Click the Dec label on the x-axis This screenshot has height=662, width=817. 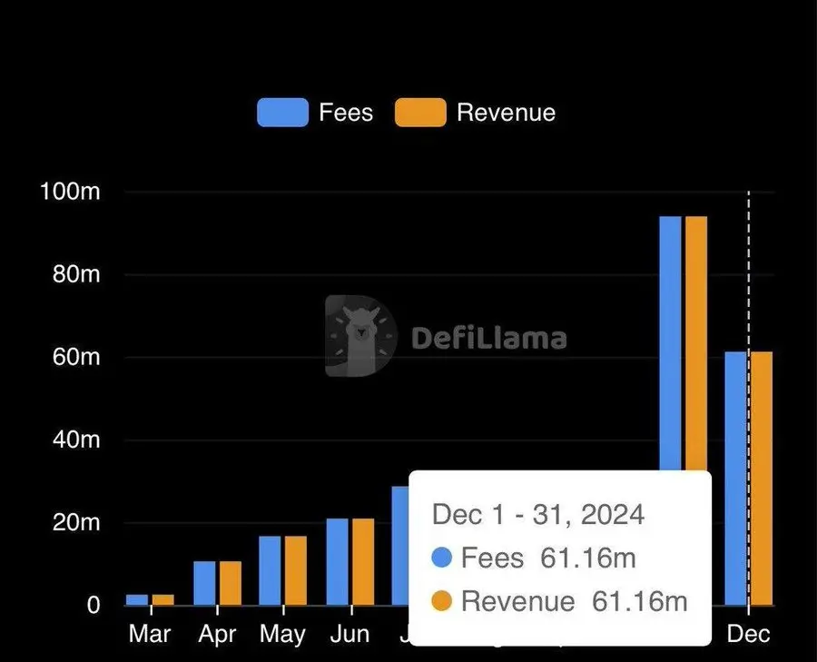[x=748, y=633]
